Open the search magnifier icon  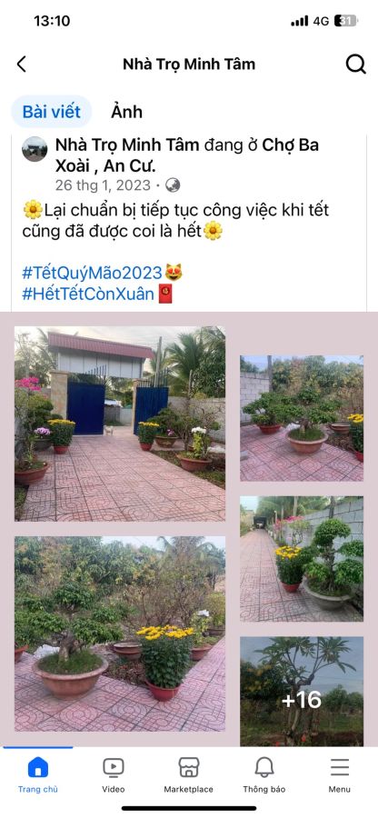355,65
